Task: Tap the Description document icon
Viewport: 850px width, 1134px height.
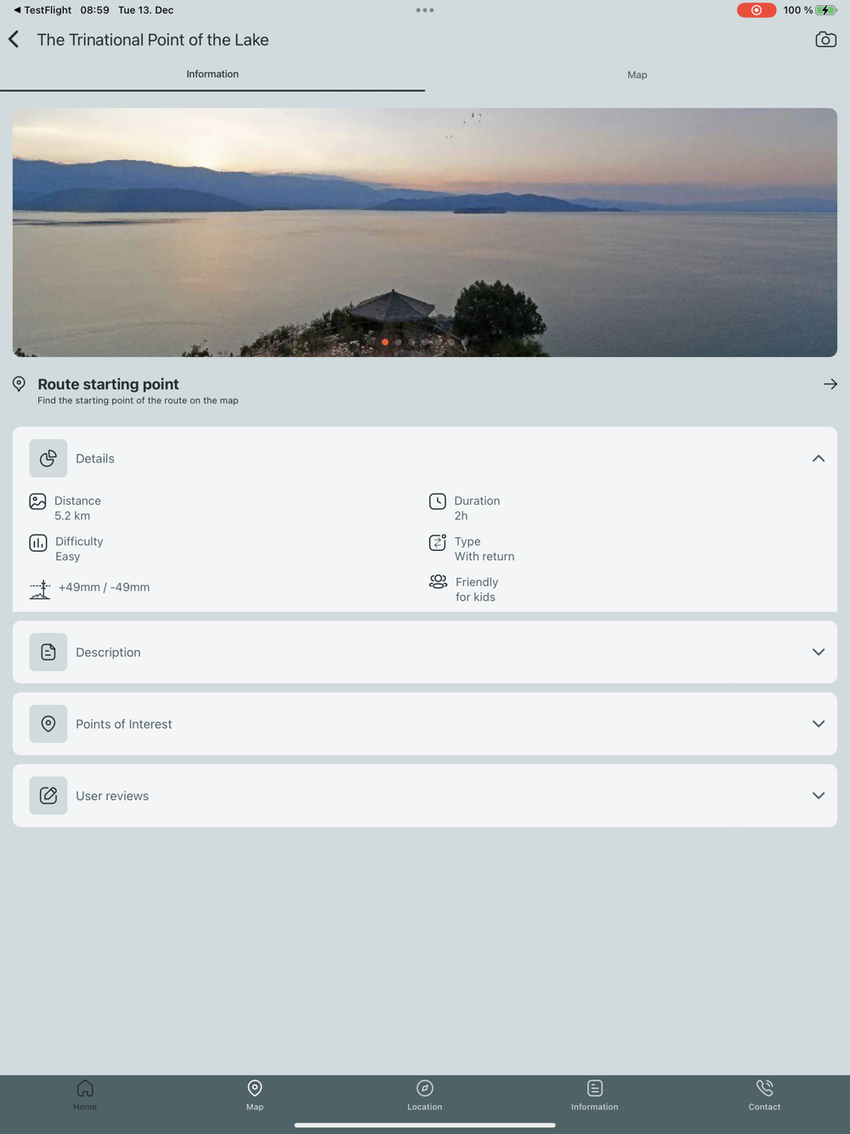Action: [x=48, y=652]
